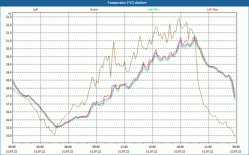Screen dimensions: 249x155
Task: Click the 03:00 time axis label
Action: [40, 147]
